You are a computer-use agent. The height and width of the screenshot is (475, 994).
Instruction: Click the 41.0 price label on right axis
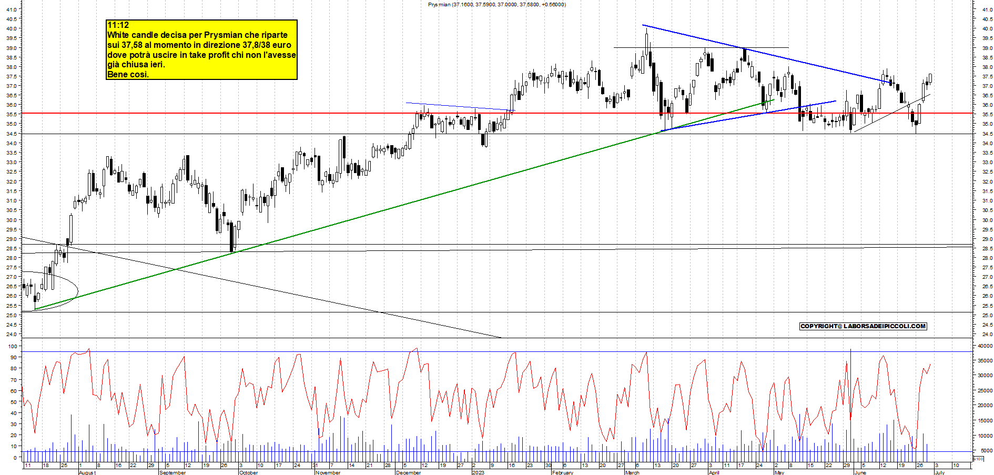pos(987,9)
